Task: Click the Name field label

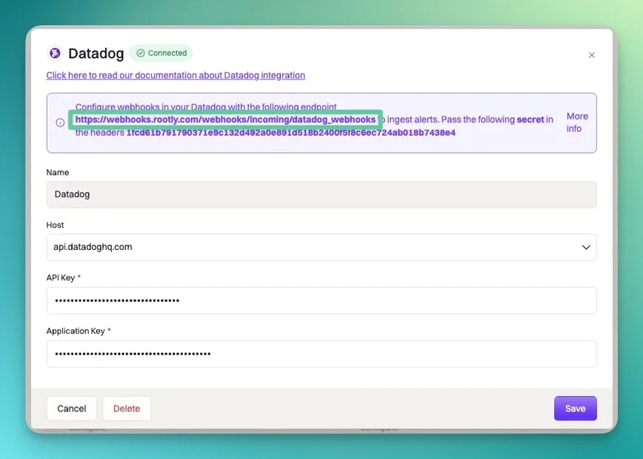Action: tap(58, 173)
